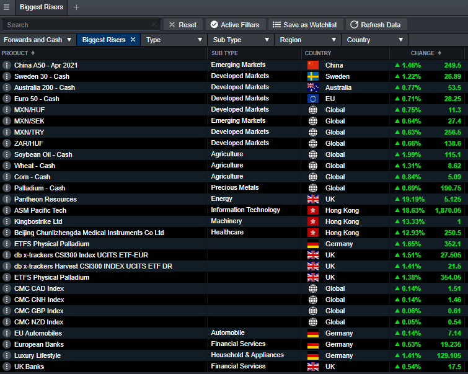The height and width of the screenshot is (374, 468).
Task: Open options menu for EU Automobiles
Action: tap(7, 333)
